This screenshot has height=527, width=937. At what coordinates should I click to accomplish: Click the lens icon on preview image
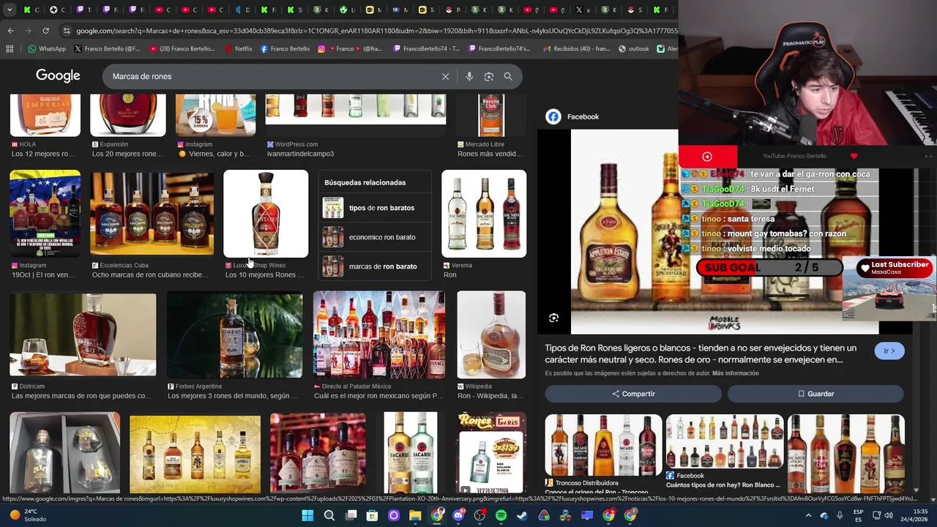(x=554, y=318)
